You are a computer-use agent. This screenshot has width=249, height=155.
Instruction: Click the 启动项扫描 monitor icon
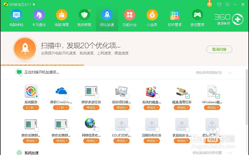click(x=121, y=91)
